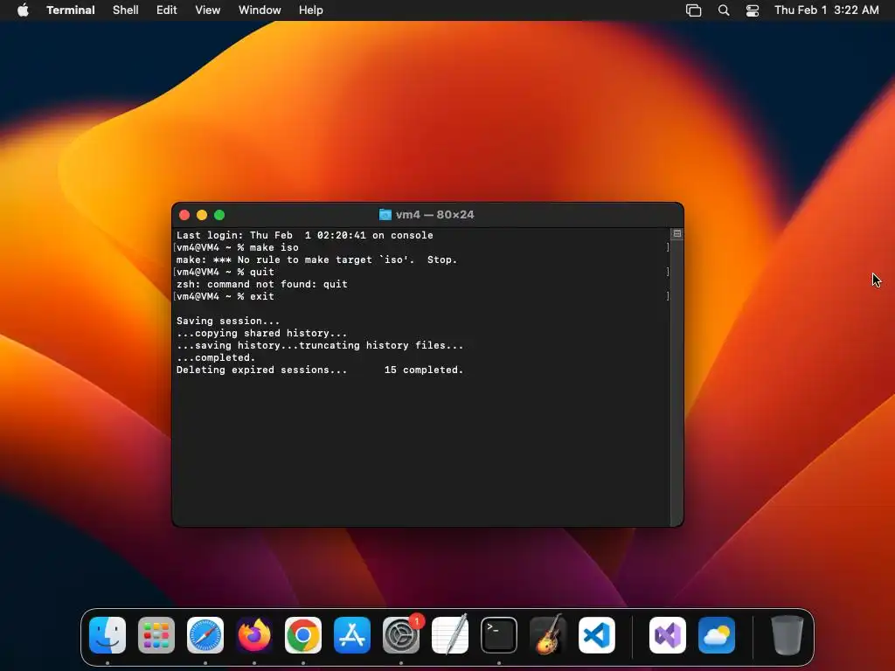Open the Window menu
This screenshot has height=671, width=895.
pyautogui.click(x=260, y=10)
